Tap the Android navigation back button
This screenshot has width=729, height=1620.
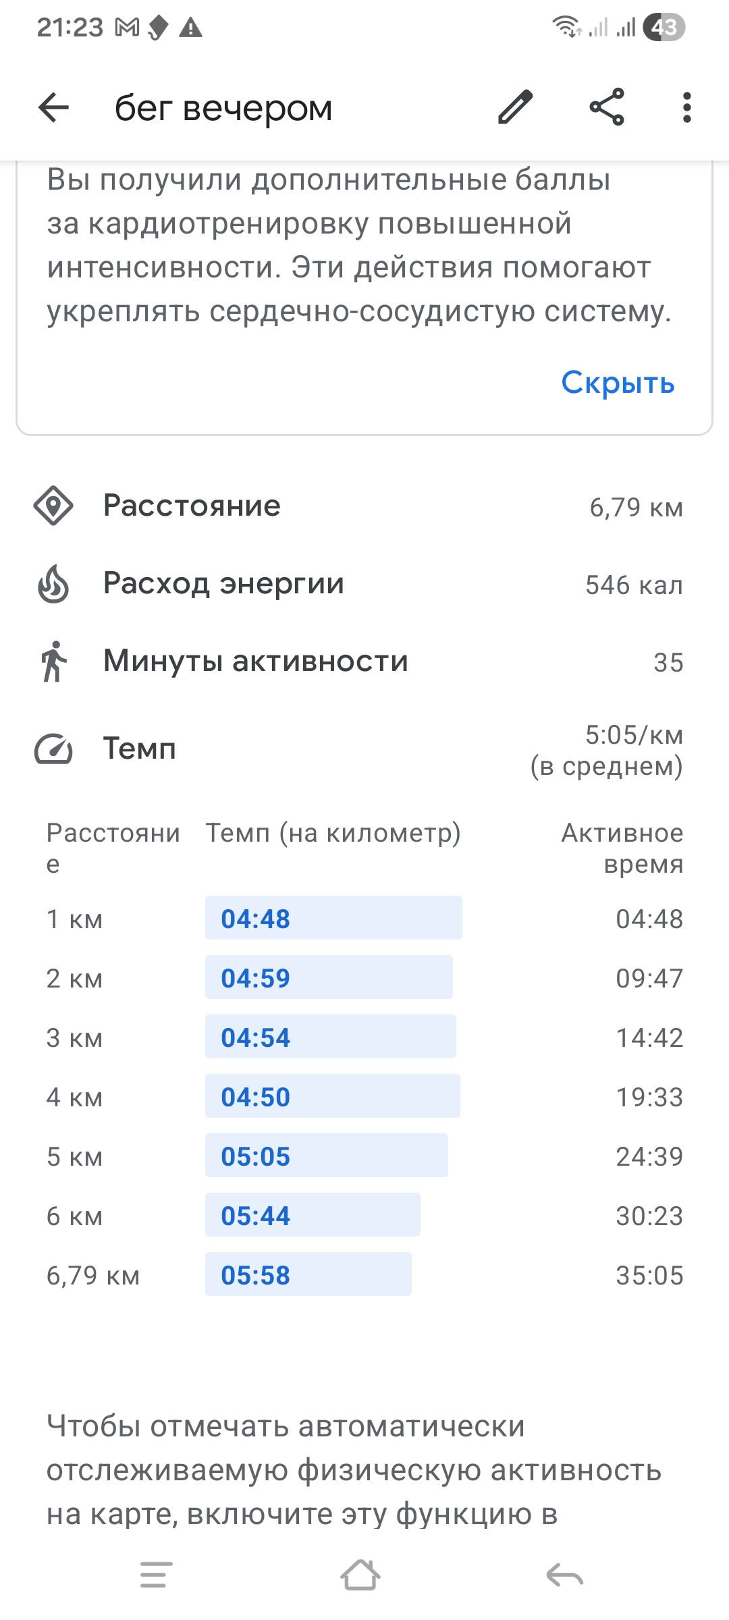(x=564, y=1575)
